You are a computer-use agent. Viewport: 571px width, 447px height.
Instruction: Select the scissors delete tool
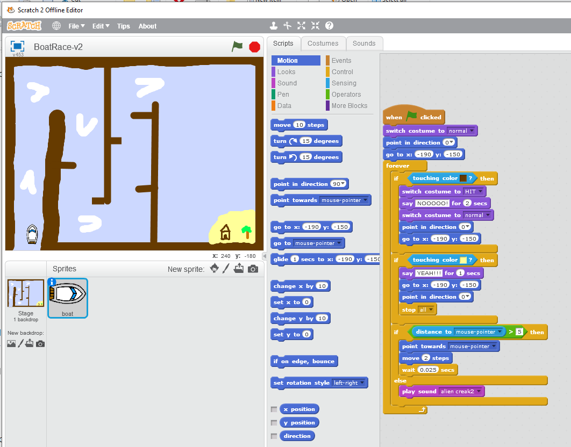[x=288, y=26]
